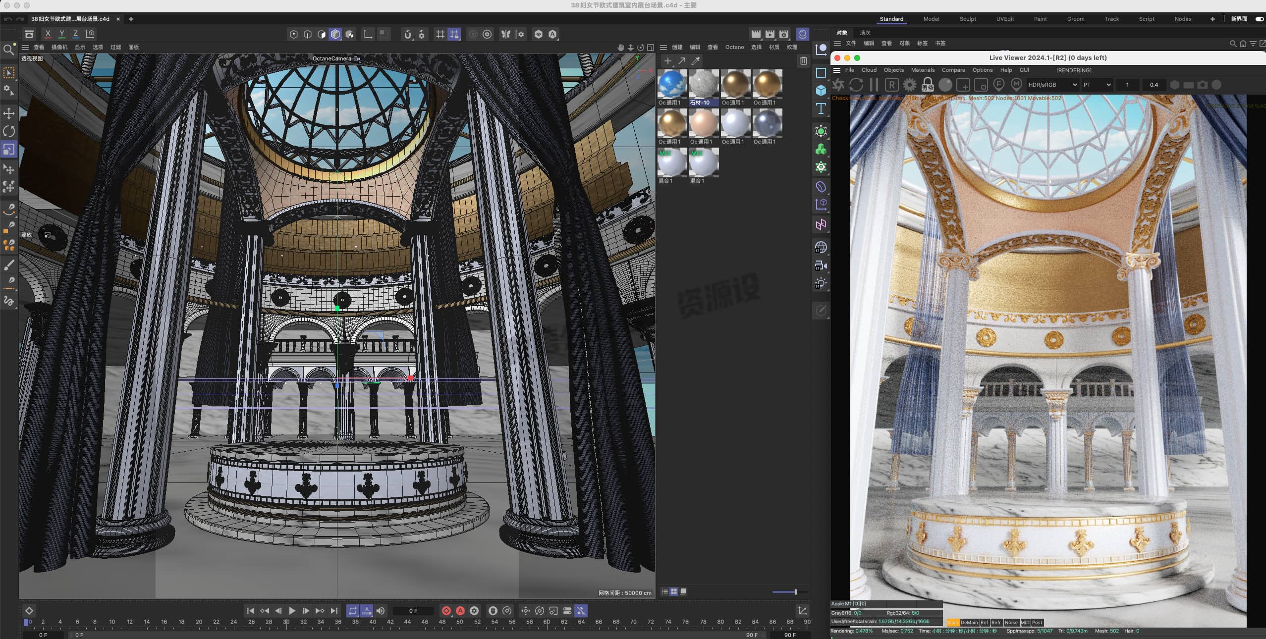
Task: Toggle workplane grid lock icon
Action: pyautogui.click(x=454, y=34)
